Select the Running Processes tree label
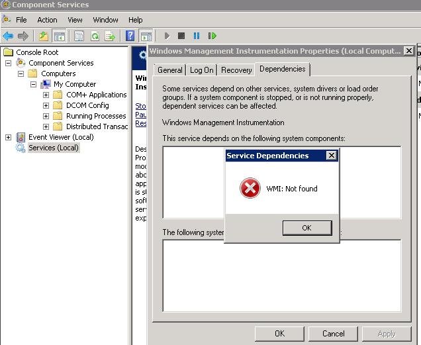Image resolution: width=421 pixels, height=345 pixels. click(96, 116)
